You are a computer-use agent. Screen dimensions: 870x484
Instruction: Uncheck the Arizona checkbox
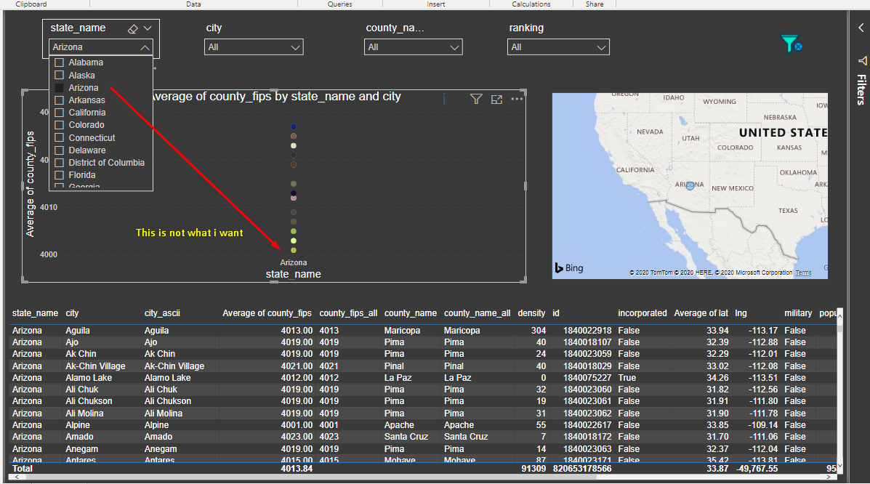click(x=60, y=88)
